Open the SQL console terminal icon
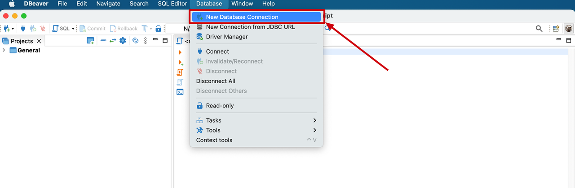The width and height of the screenshot is (575, 188). [180, 92]
